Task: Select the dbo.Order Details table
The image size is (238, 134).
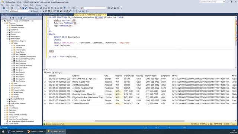Action: [22, 68]
